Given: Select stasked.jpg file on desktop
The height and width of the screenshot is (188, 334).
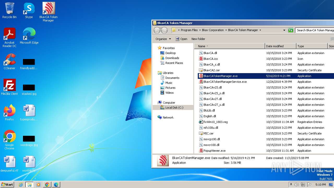Looking at the screenshot, I should click(x=29, y=89).
